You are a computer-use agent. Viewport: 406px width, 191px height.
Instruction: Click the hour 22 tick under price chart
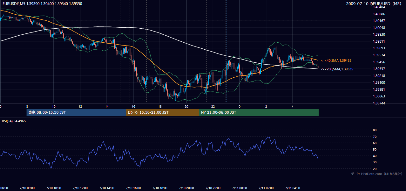(x=213, y=107)
